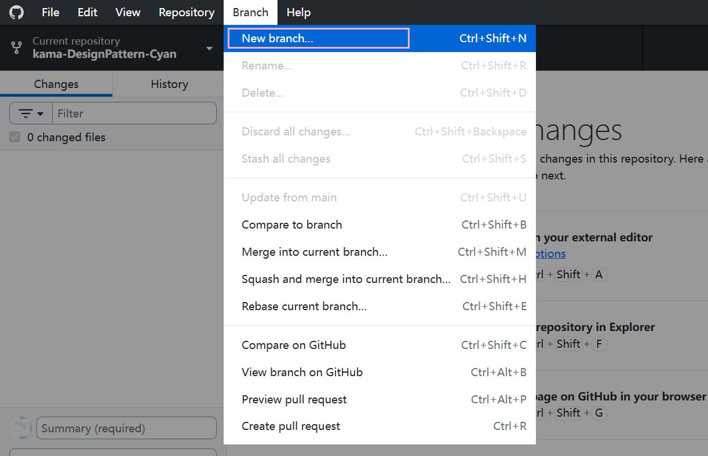Toggle the 0 changed files checkbox
Screen dimensions: 708x456
[15, 137]
